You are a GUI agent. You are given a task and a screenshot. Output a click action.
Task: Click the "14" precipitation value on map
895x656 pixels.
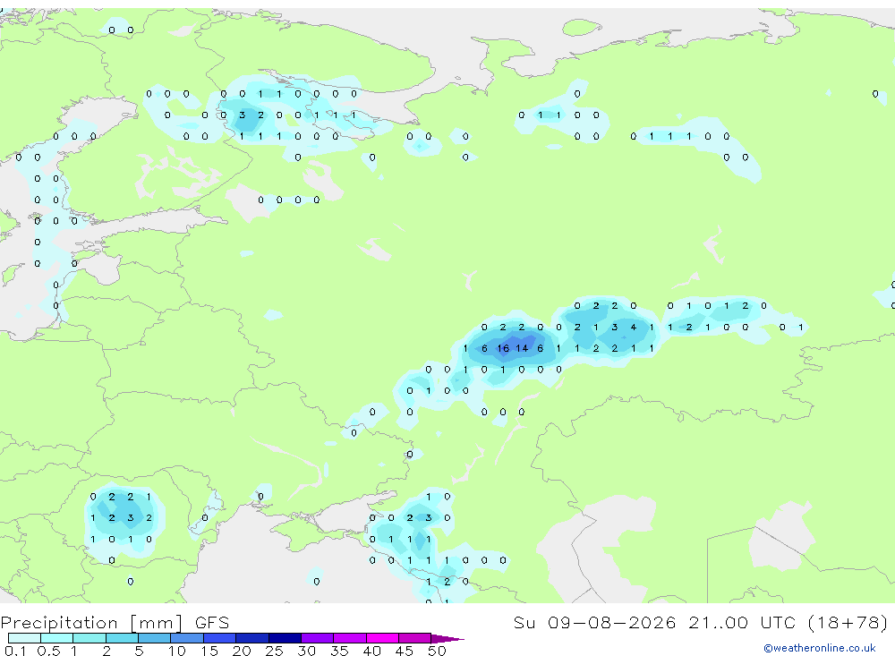[522, 348]
